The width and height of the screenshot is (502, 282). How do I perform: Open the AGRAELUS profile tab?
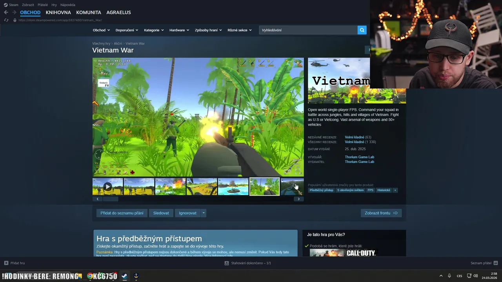tap(118, 13)
